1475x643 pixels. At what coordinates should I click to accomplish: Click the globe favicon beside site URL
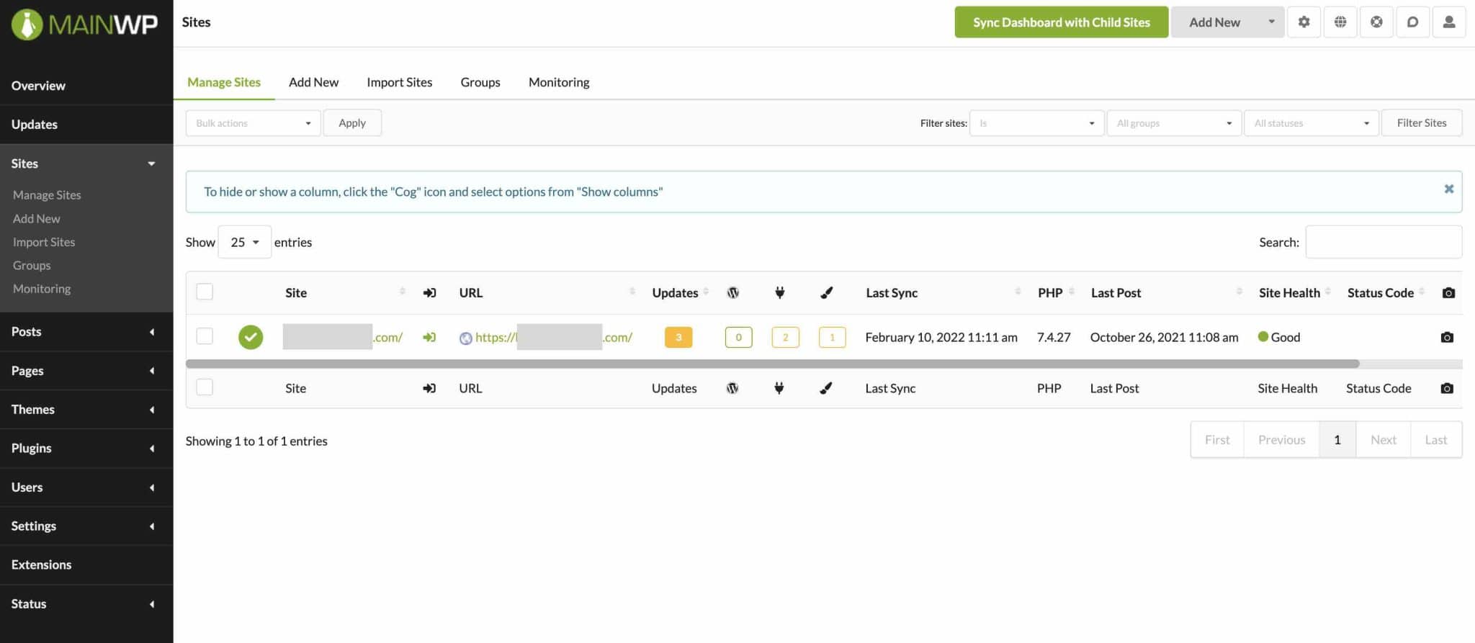(x=466, y=338)
